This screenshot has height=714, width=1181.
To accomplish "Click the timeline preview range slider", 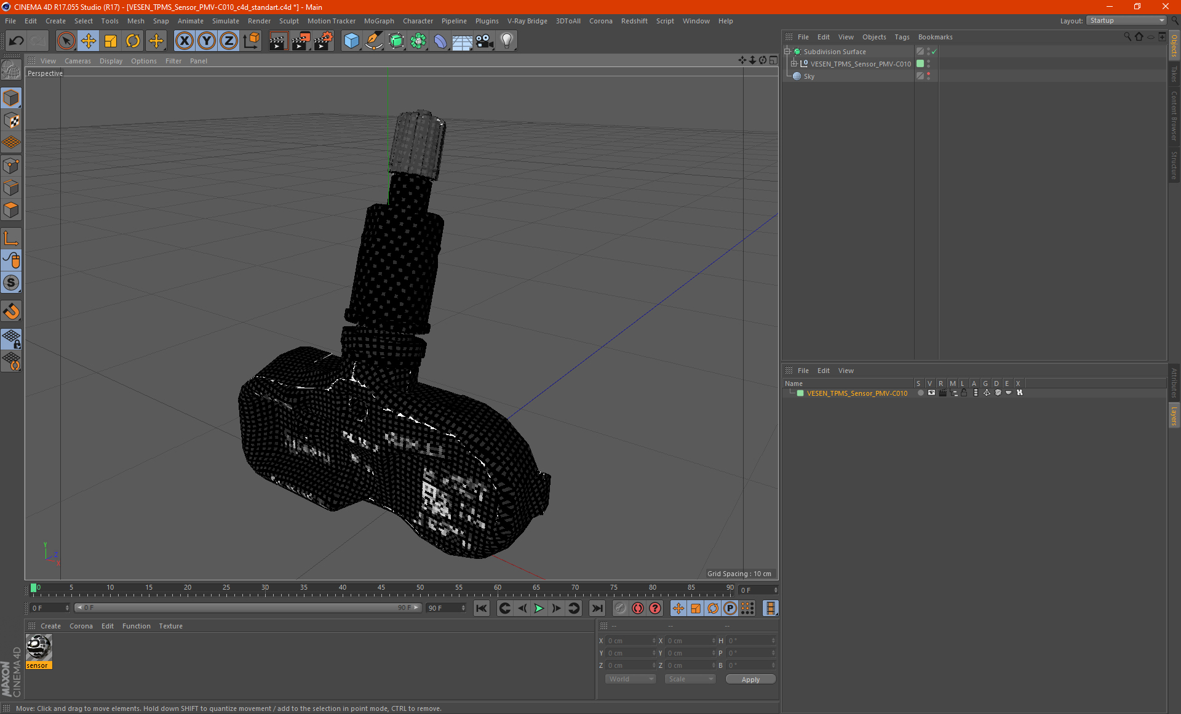I will click(247, 608).
